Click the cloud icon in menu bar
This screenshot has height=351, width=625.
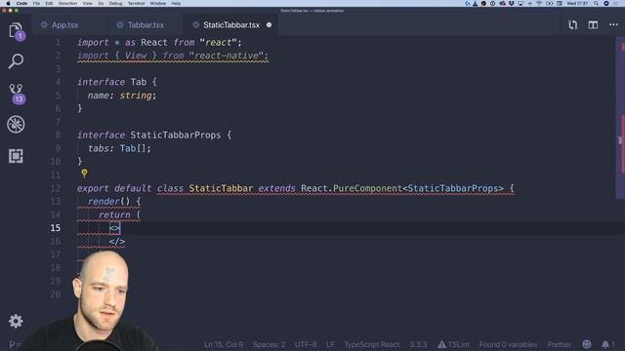[502, 3]
